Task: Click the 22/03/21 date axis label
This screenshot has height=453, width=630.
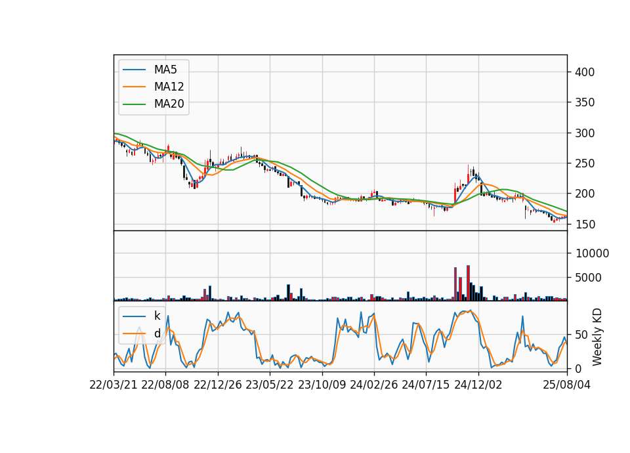Action: (x=114, y=385)
